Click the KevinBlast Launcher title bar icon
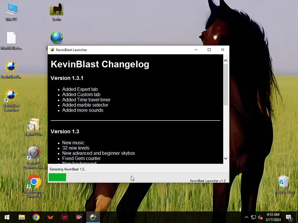 tap(52, 50)
